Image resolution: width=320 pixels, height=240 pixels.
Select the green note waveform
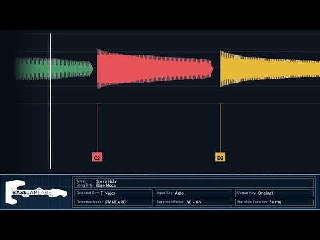point(53,69)
